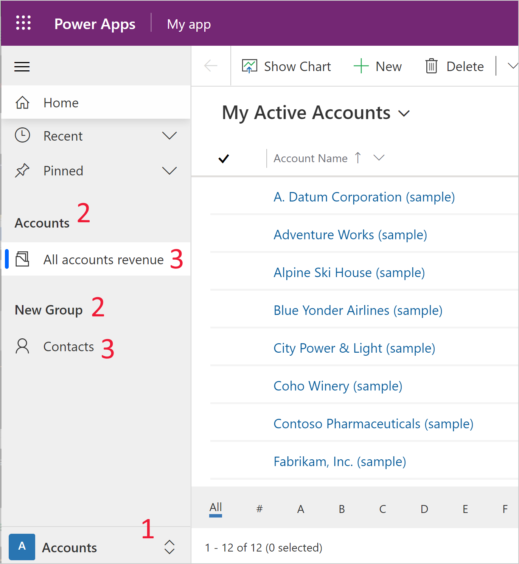
Task: Expand the Pinned section
Action: [x=169, y=170]
